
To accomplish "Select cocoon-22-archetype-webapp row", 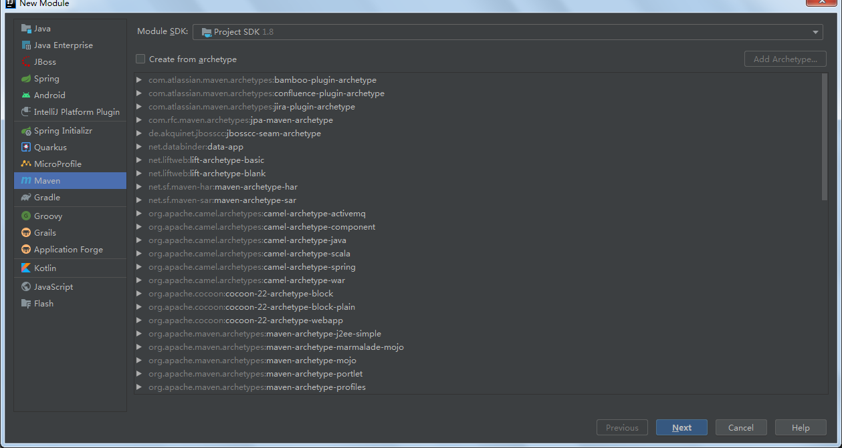I will click(477, 320).
